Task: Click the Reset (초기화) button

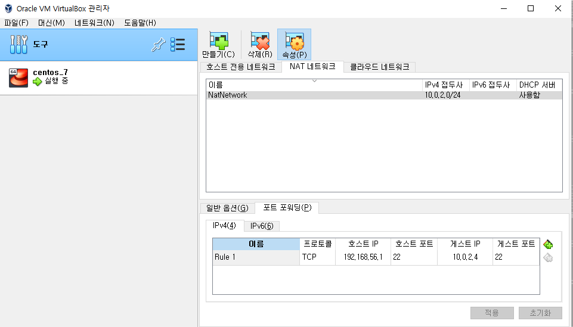Action: coord(540,313)
